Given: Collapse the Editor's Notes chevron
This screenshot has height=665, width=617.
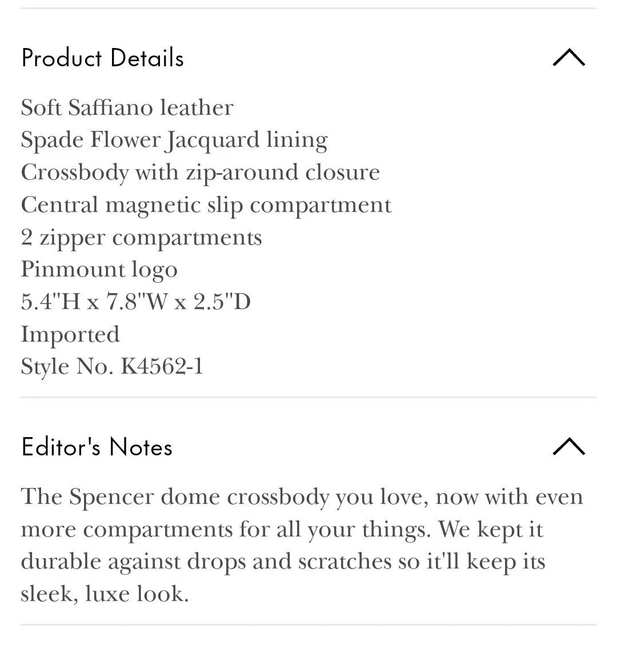Looking at the screenshot, I should click(568, 447).
